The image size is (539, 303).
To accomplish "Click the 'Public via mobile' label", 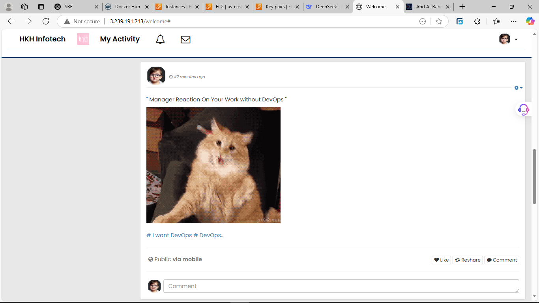I will (x=175, y=259).
